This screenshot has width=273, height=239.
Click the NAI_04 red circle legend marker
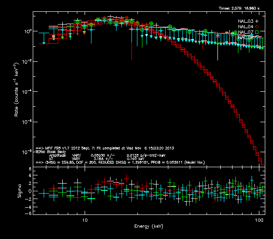(257, 26)
